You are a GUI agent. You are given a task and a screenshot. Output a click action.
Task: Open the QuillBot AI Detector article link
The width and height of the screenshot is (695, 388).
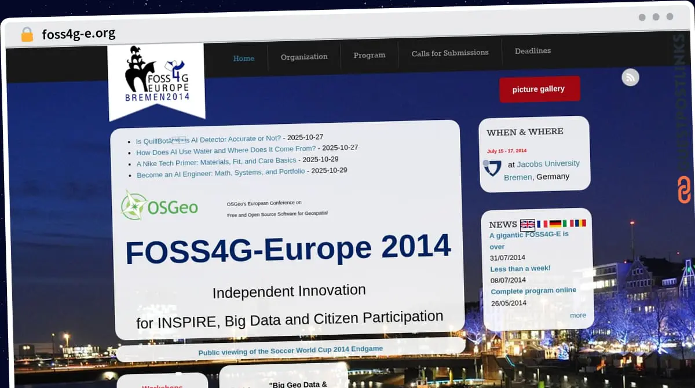[209, 140]
